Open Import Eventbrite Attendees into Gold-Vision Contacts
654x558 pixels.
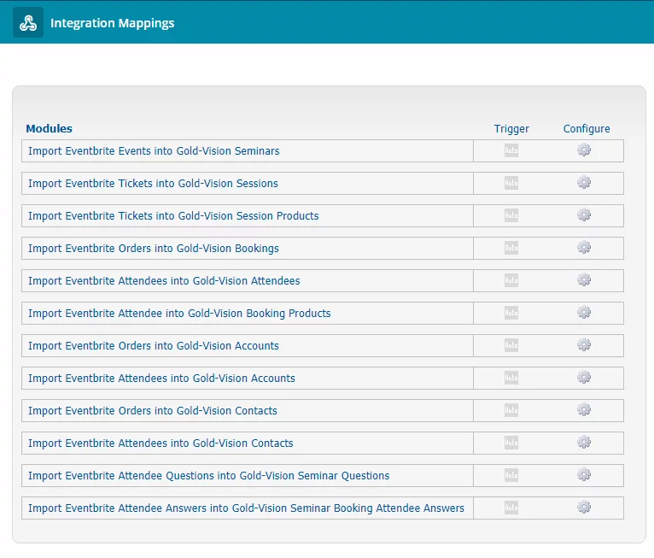tap(161, 443)
